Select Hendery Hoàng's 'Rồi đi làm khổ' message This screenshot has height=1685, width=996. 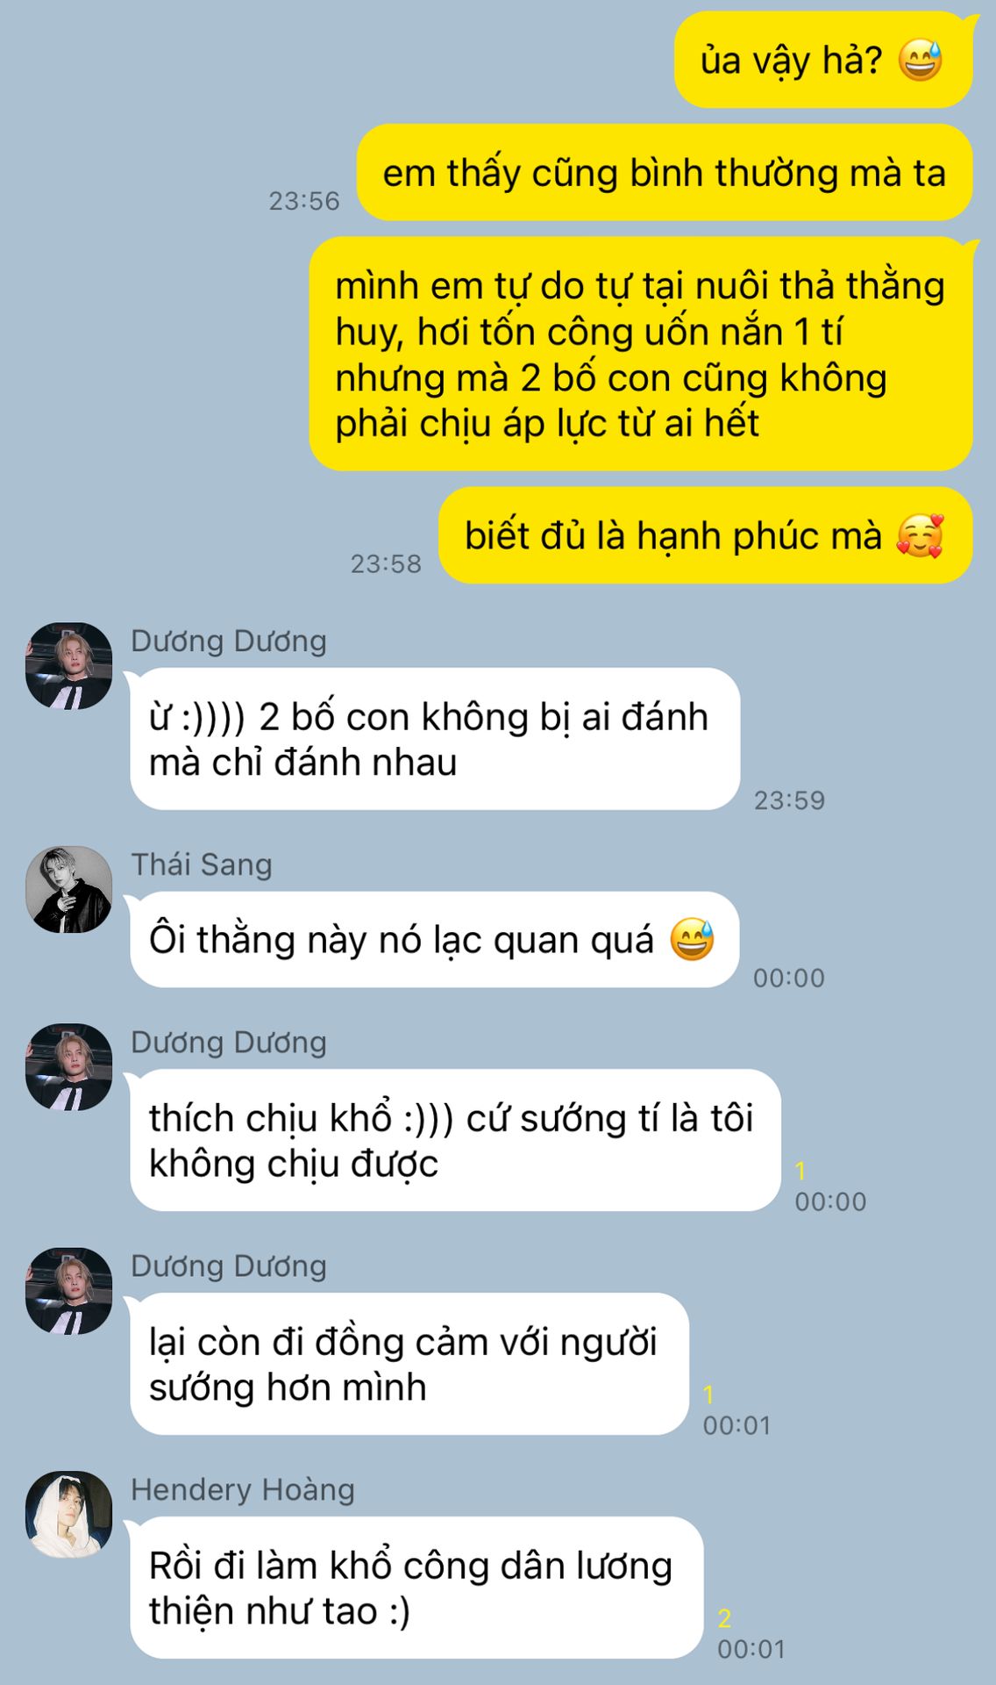point(416,1588)
